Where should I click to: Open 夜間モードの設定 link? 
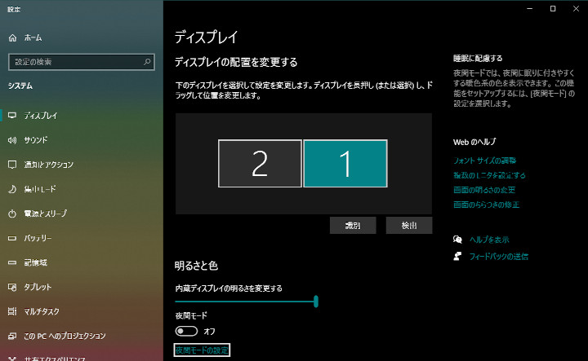click(202, 350)
